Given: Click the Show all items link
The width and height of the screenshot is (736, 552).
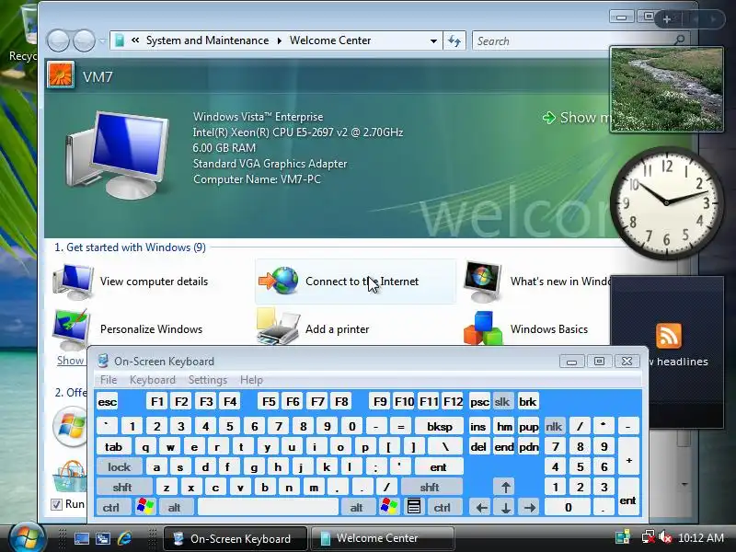Looking at the screenshot, I should (71, 361).
